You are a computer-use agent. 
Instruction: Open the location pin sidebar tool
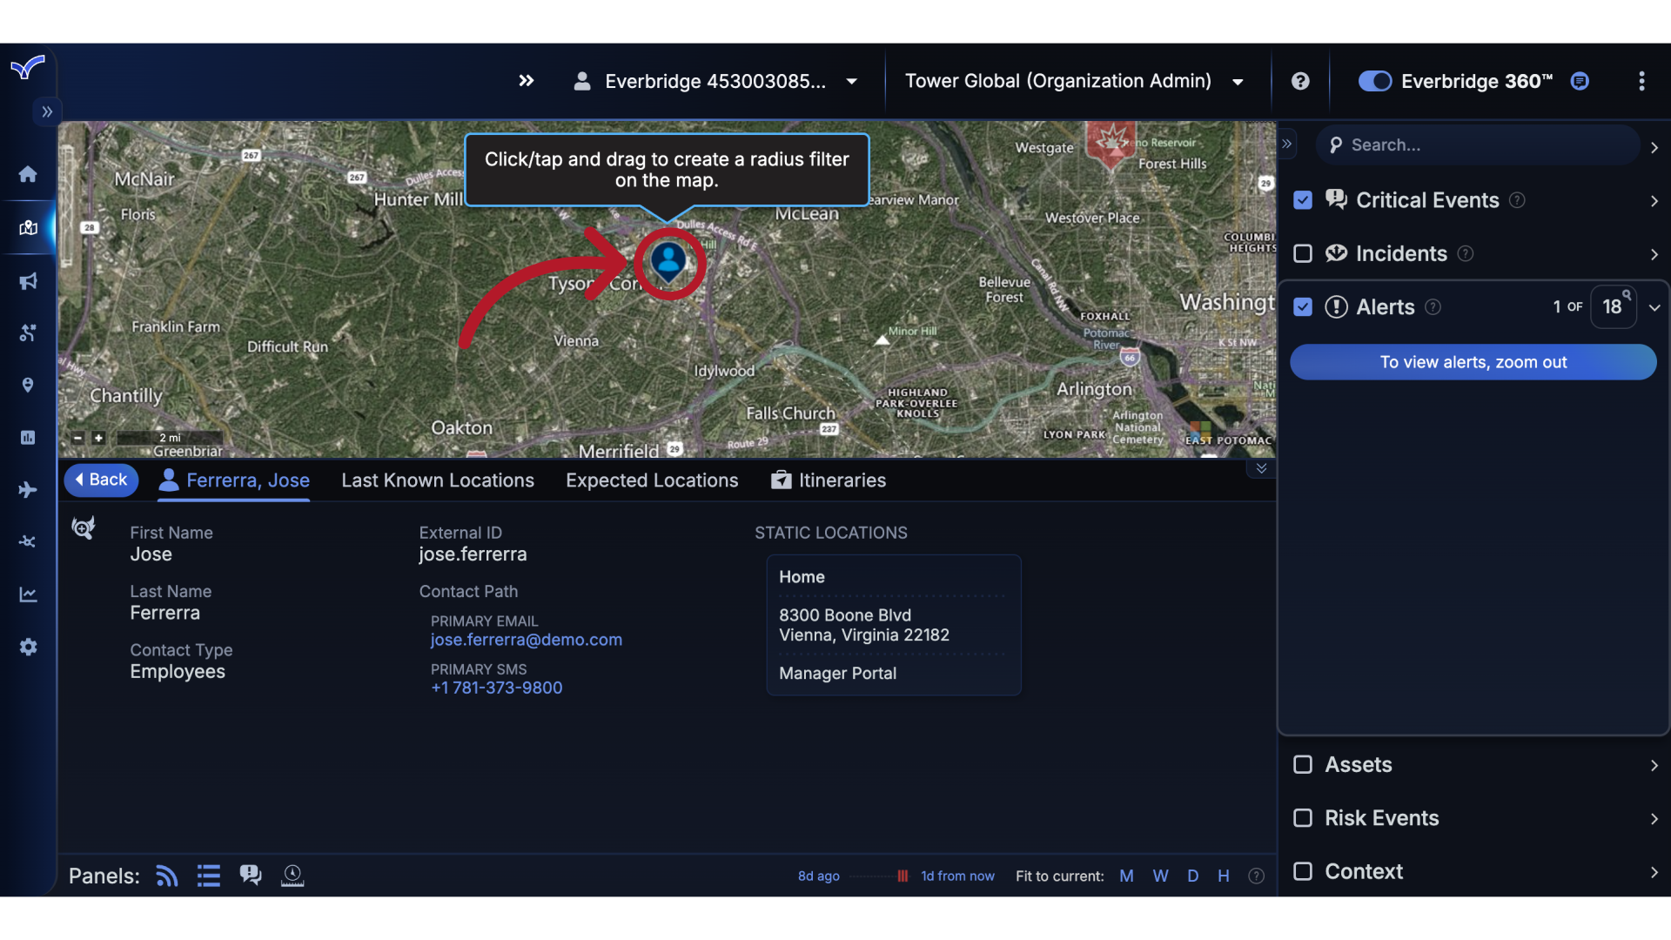28,385
